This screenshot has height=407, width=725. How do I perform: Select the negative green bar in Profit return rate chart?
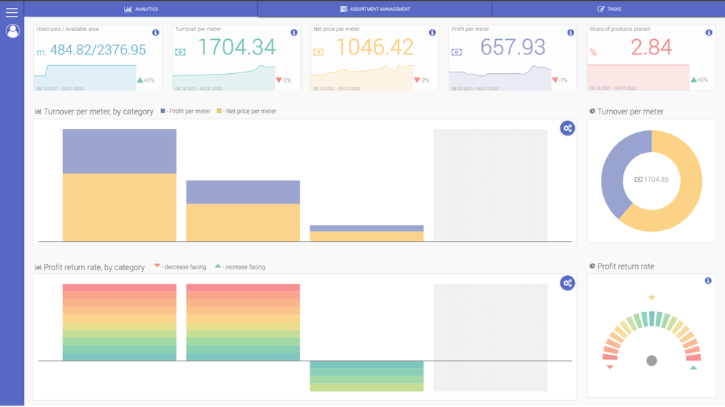click(367, 376)
